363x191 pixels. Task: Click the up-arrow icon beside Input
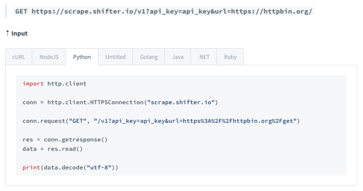(x=8, y=33)
